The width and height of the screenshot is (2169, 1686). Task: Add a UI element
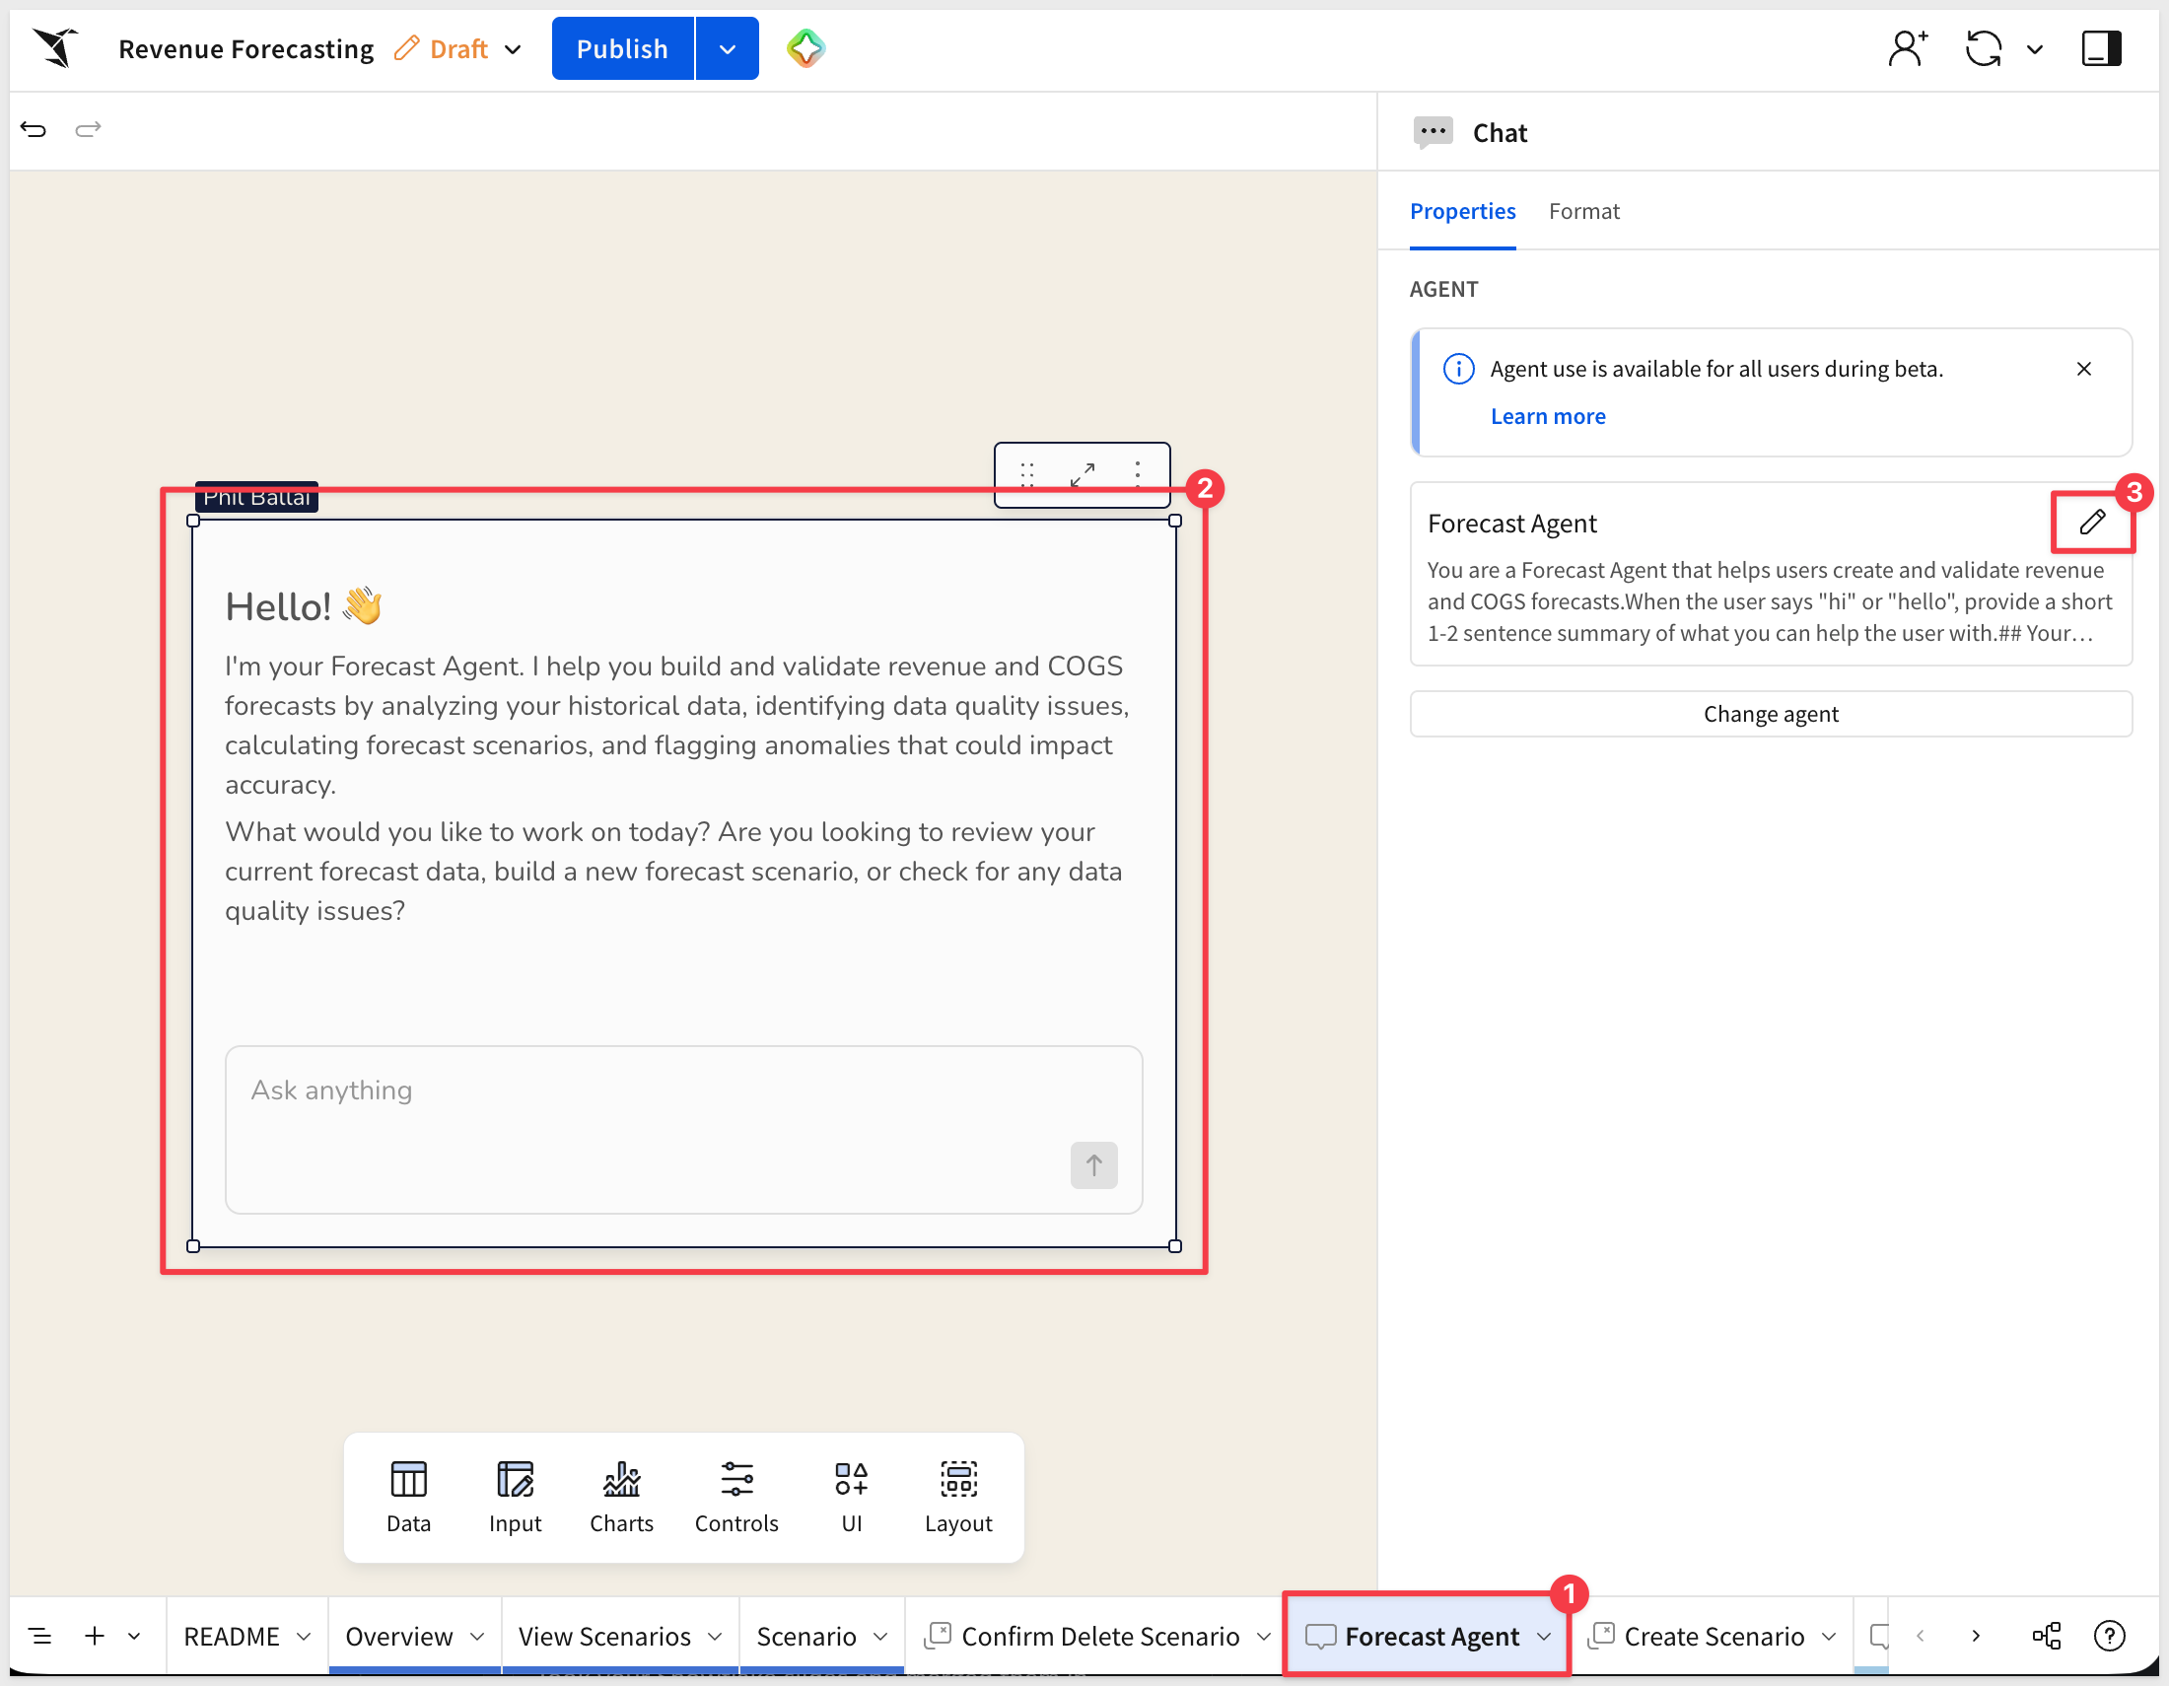point(851,1498)
